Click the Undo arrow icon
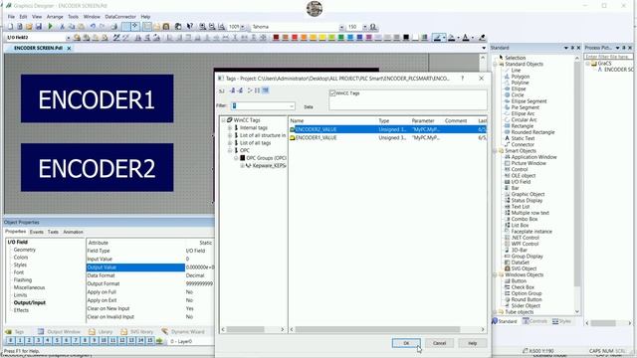Image resolution: width=637 pixels, height=358 pixels. [93, 27]
